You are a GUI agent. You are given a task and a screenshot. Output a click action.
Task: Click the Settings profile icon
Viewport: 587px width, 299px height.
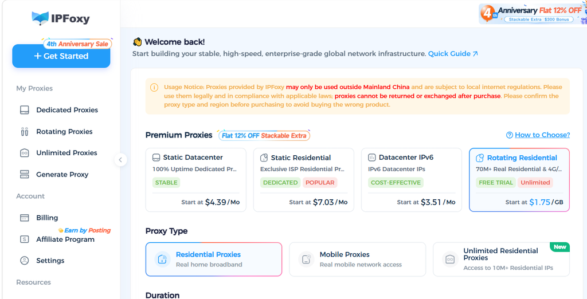pos(24,261)
